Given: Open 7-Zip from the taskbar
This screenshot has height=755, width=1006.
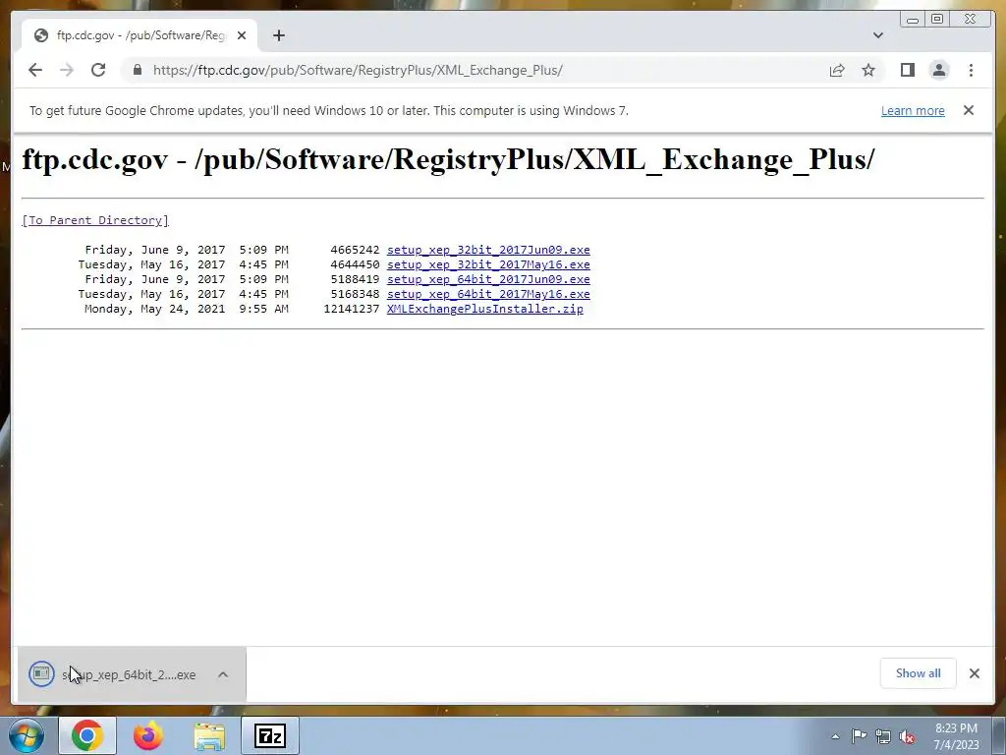Looking at the screenshot, I should click(x=269, y=735).
